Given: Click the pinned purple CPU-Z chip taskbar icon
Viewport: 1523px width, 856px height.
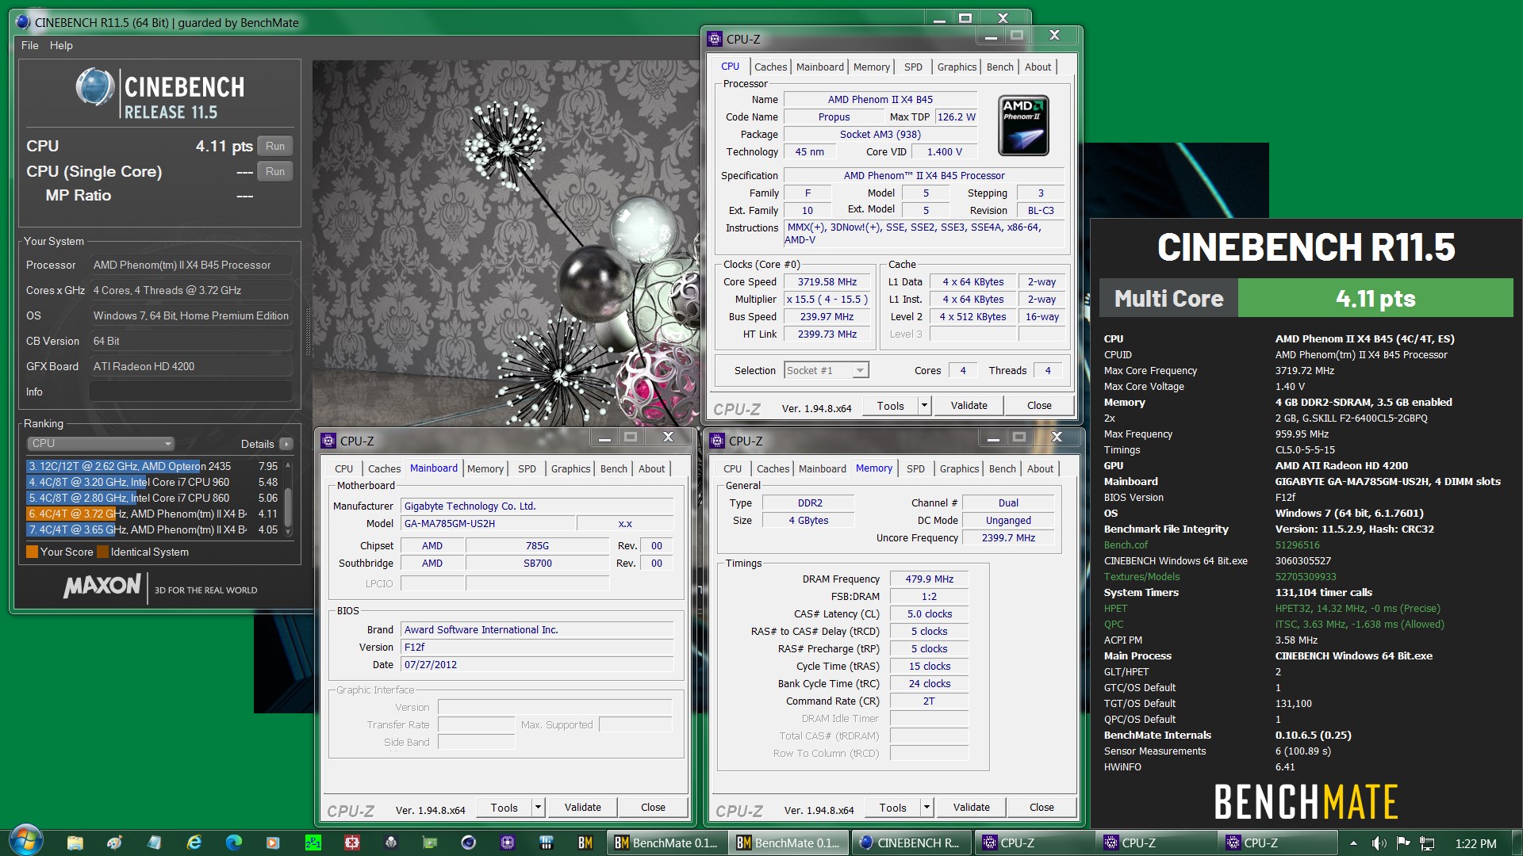Looking at the screenshot, I should point(508,843).
